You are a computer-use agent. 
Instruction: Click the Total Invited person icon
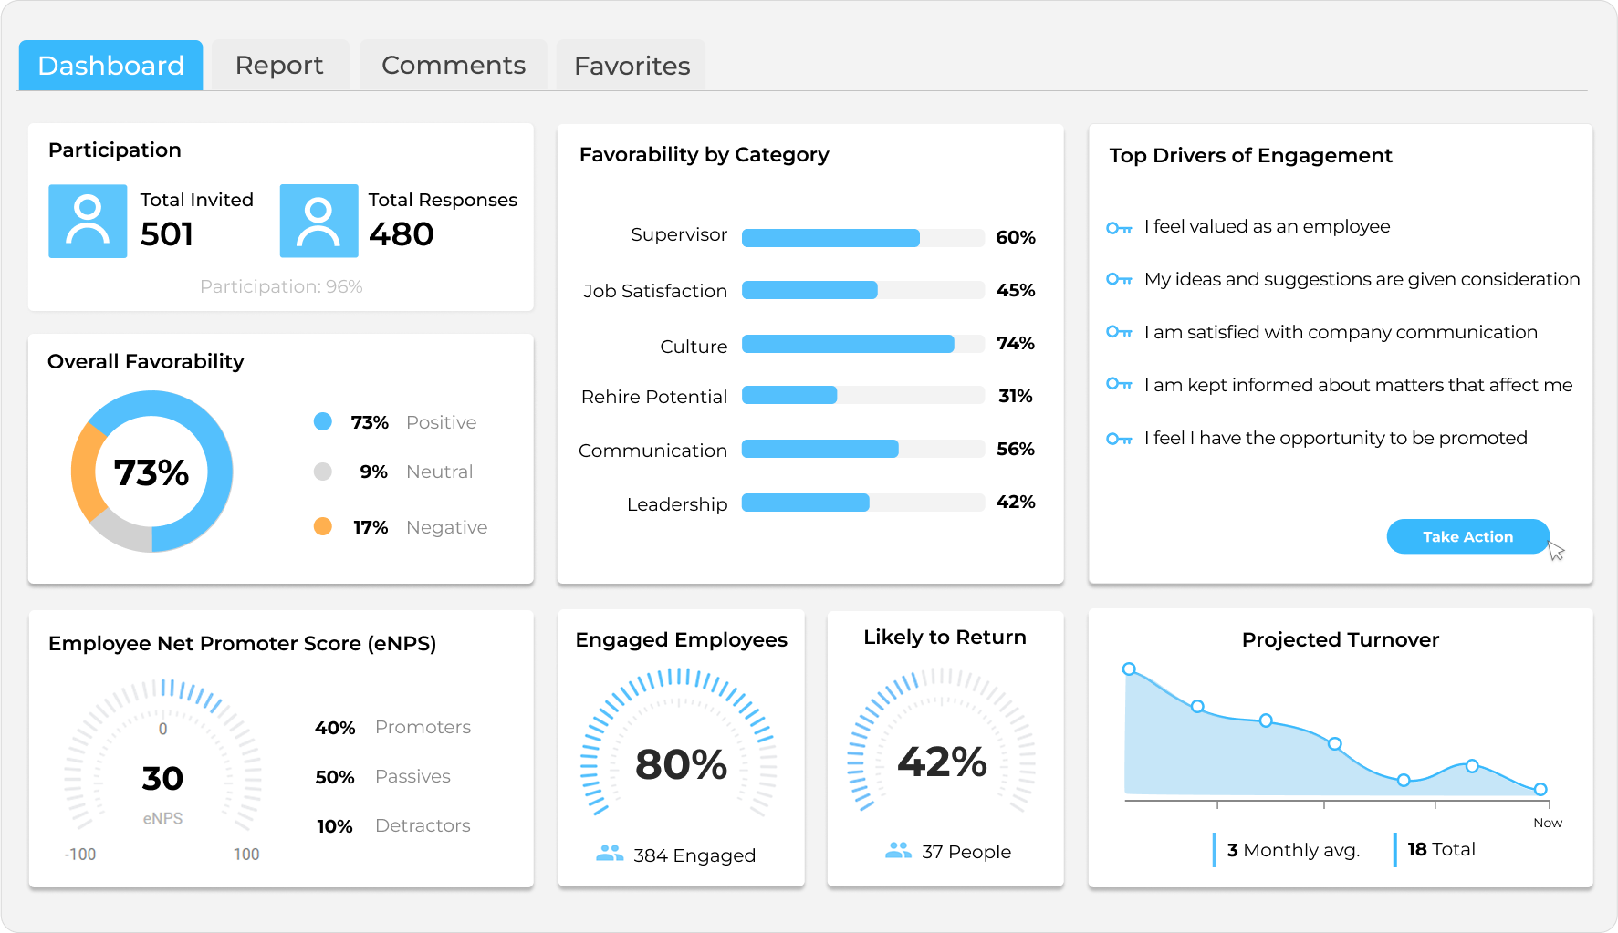point(88,221)
